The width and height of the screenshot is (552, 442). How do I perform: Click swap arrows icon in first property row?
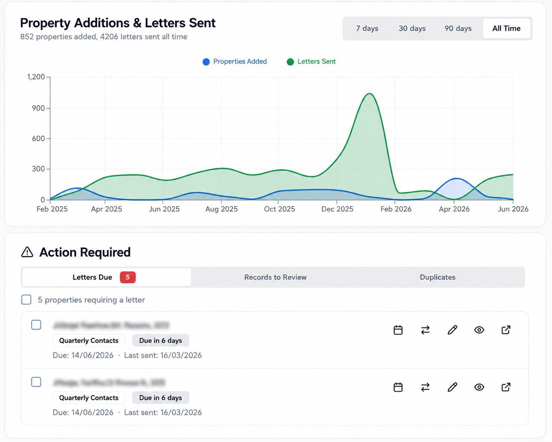click(425, 330)
